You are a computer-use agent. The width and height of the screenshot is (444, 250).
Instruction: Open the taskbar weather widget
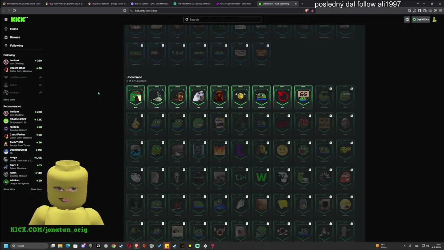[x=382, y=246]
